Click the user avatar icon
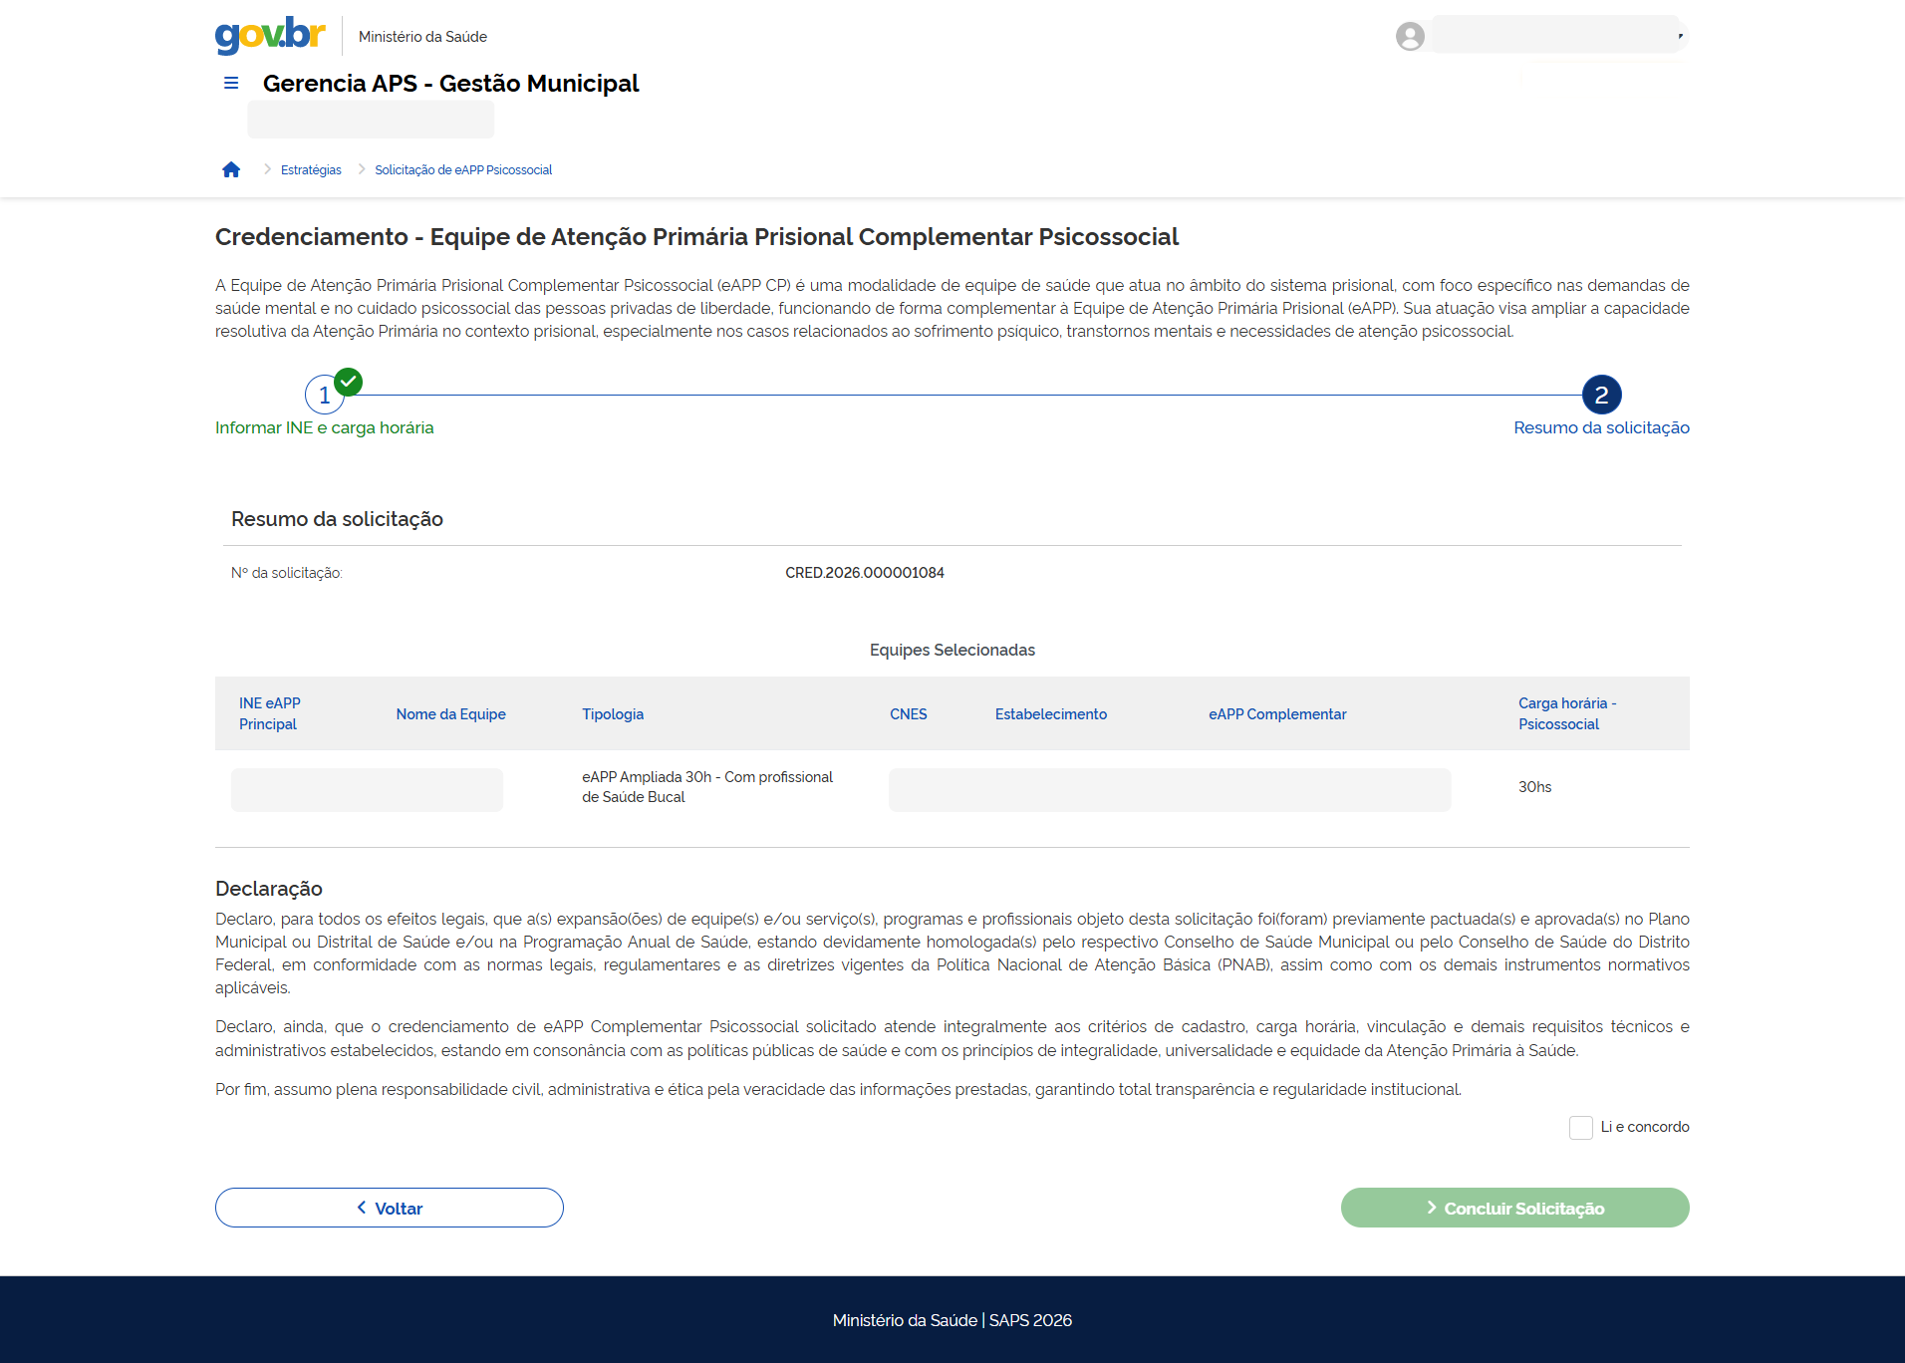Viewport: 1905px width, 1363px height. click(1410, 37)
